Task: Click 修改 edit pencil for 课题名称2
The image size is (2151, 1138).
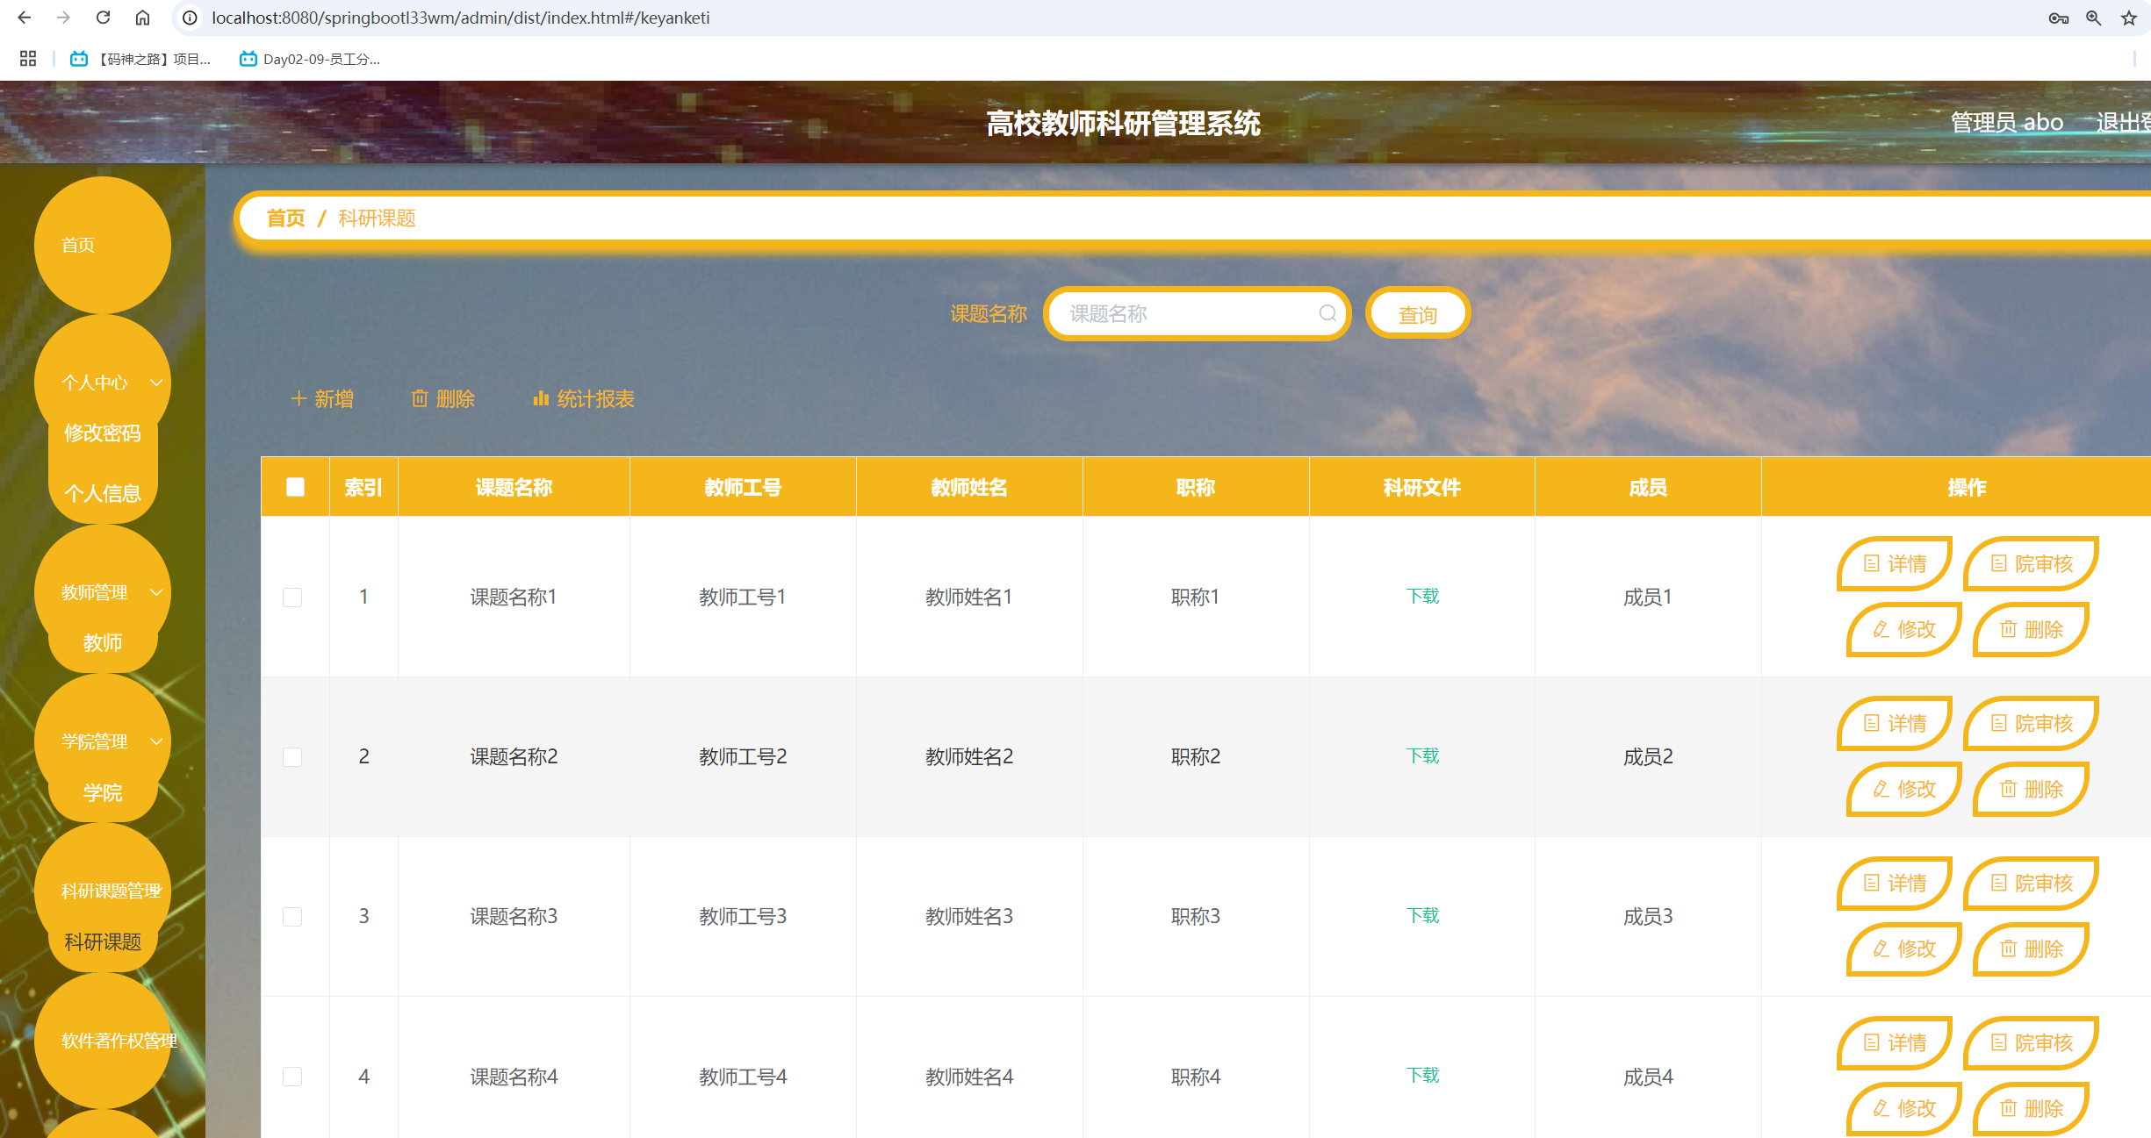Action: click(1903, 789)
